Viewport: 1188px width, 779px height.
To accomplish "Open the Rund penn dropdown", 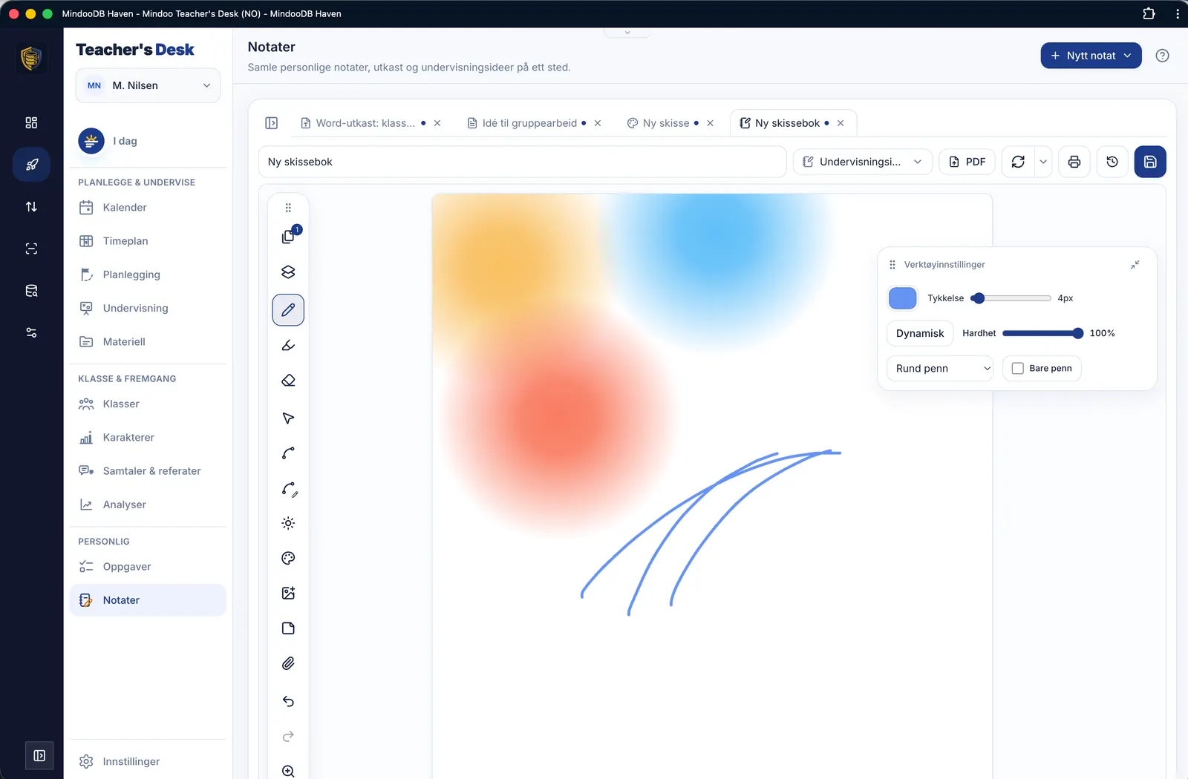I will click(x=940, y=368).
